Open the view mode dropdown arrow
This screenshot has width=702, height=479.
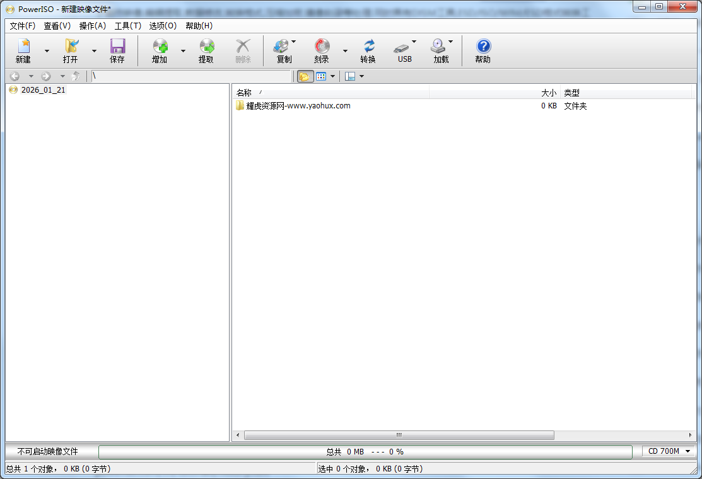tap(332, 76)
